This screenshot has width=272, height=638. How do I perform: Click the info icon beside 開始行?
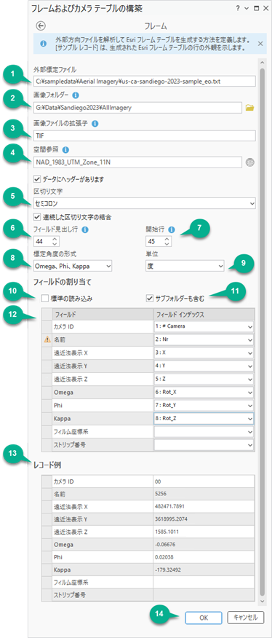pos(172,229)
